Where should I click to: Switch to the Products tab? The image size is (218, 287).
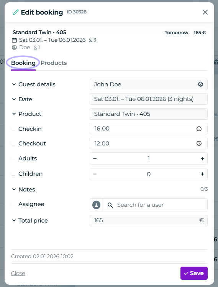click(x=54, y=63)
